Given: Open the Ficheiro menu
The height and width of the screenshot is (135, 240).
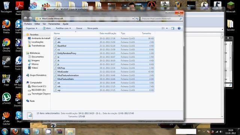Looking at the screenshot, I should point(28,24).
